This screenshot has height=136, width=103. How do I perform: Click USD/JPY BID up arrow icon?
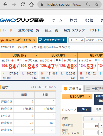click(12, 60)
